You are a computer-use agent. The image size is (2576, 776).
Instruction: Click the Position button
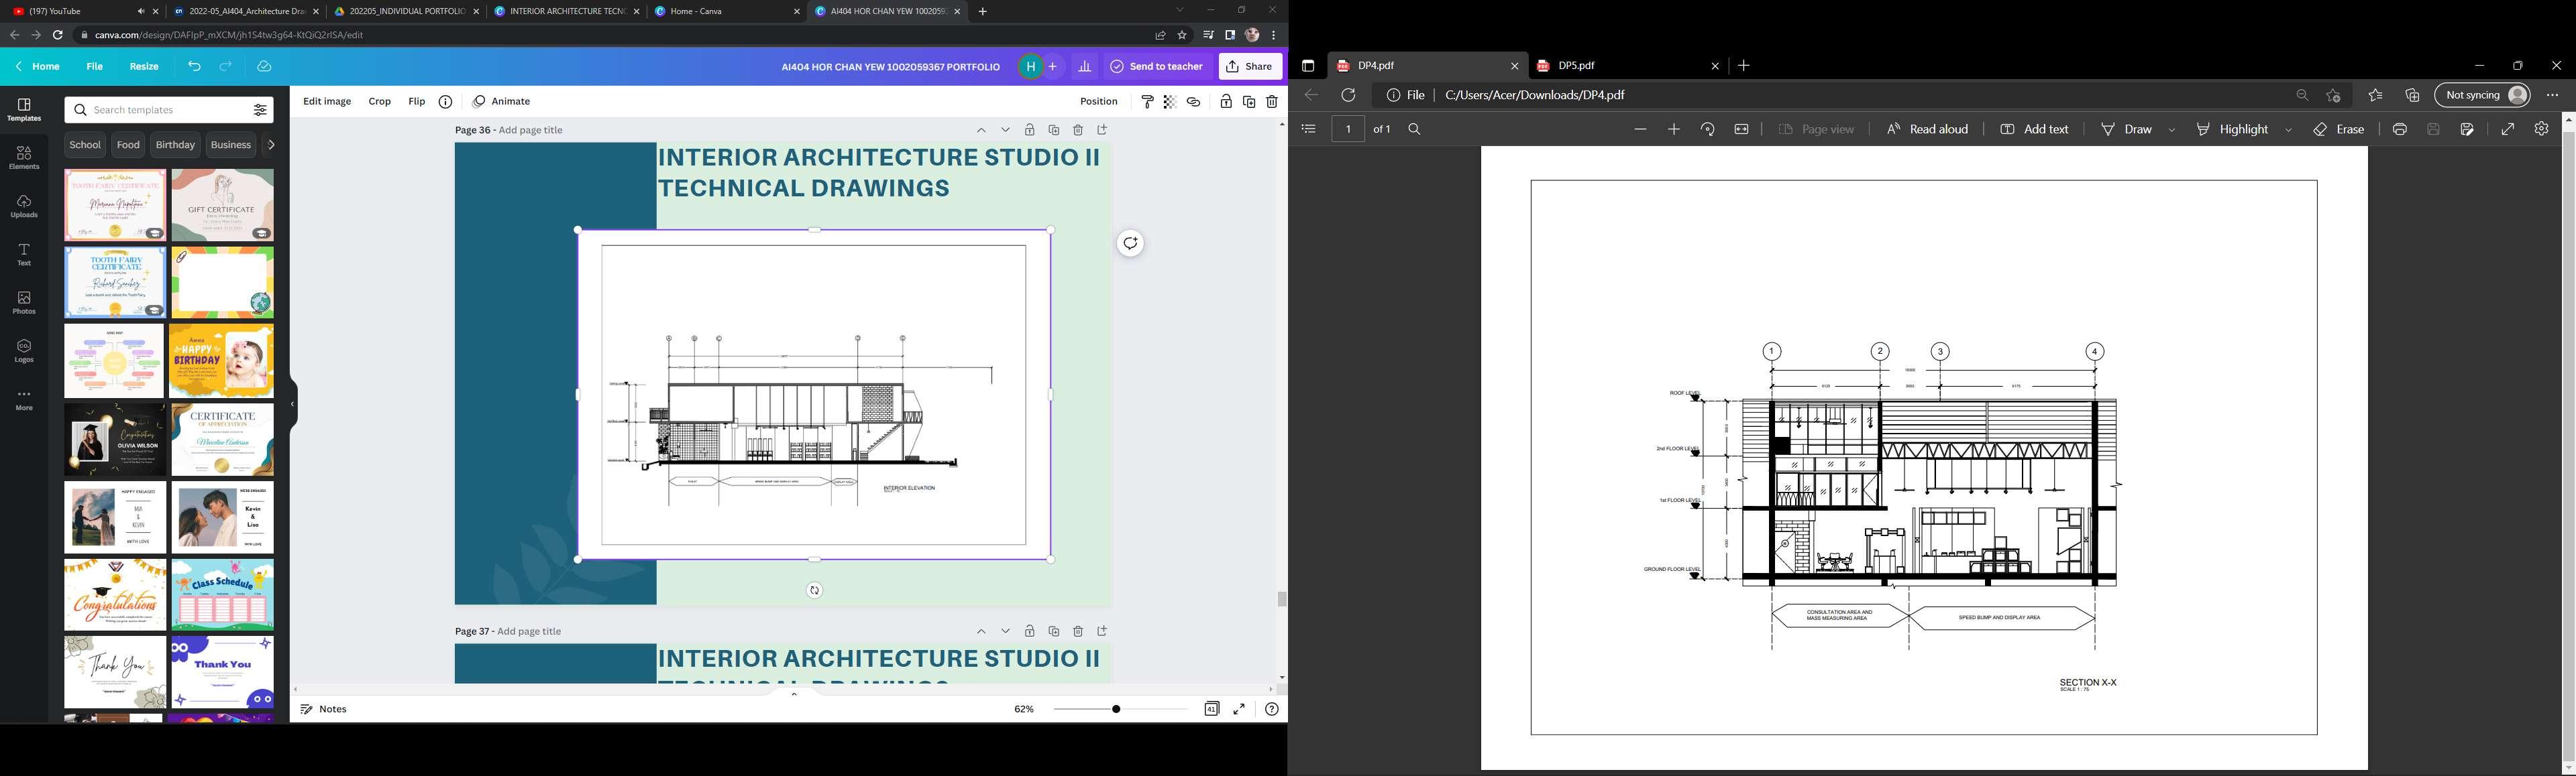(1098, 102)
